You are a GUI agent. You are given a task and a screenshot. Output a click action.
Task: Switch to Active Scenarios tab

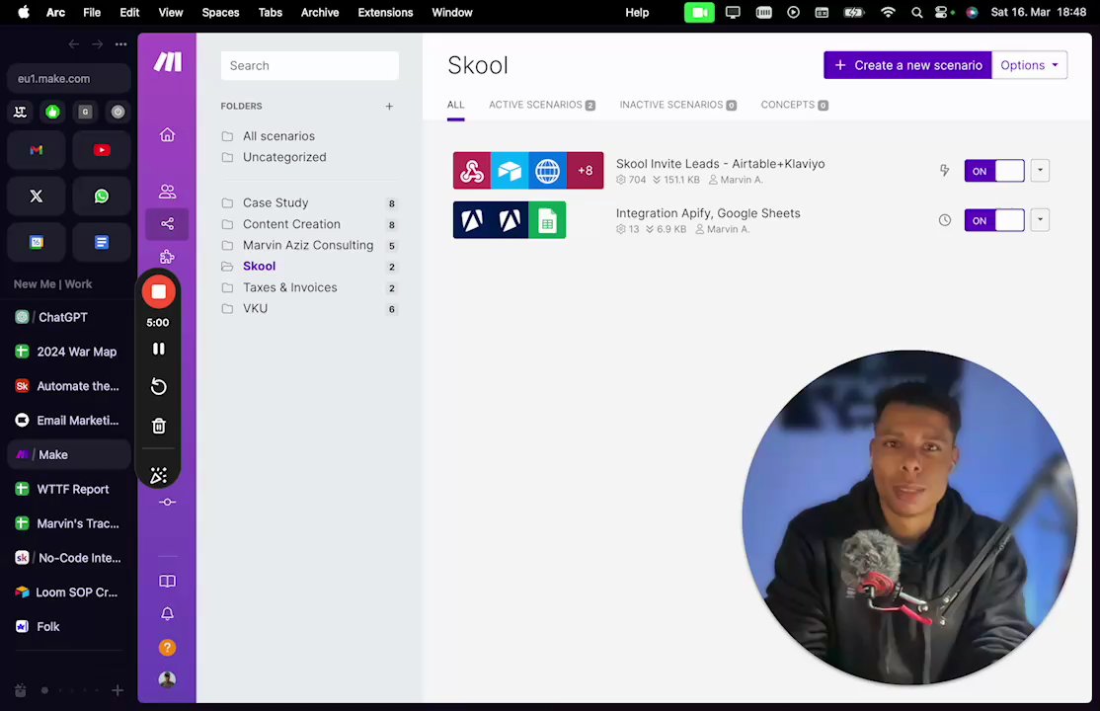(x=542, y=106)
